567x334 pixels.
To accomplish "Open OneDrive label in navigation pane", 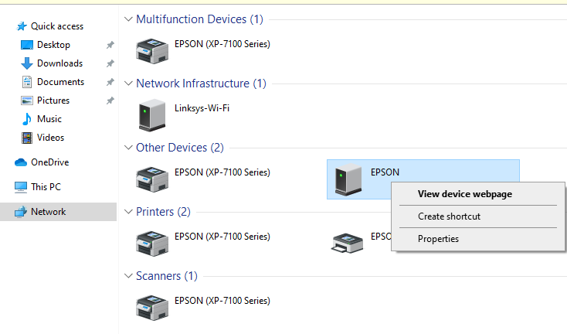I will (x=50, y=162).
